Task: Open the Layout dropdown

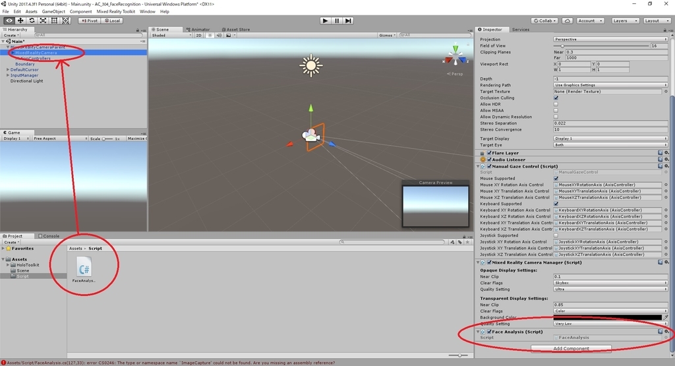Action: [657, 20]
